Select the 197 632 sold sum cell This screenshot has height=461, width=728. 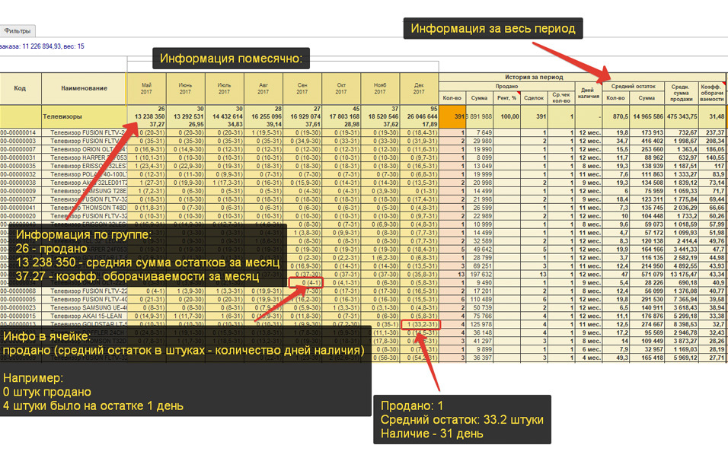(x=480, y=274)
